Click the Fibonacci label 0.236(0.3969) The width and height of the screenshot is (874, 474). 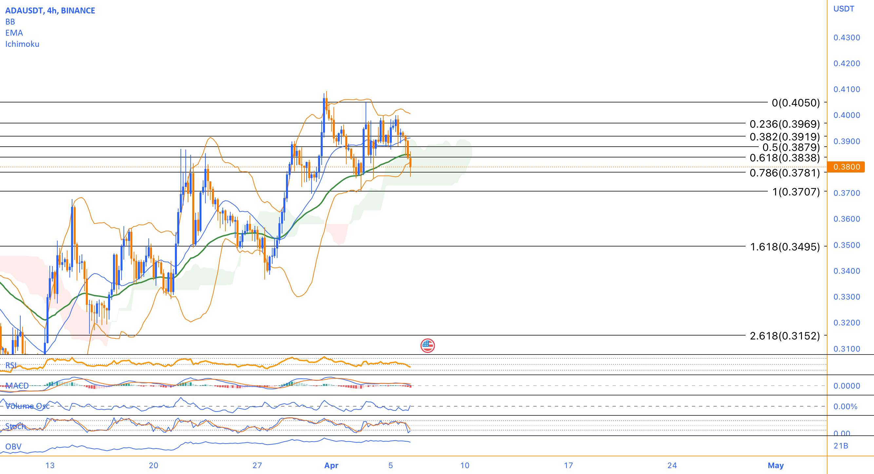[785, 124]
